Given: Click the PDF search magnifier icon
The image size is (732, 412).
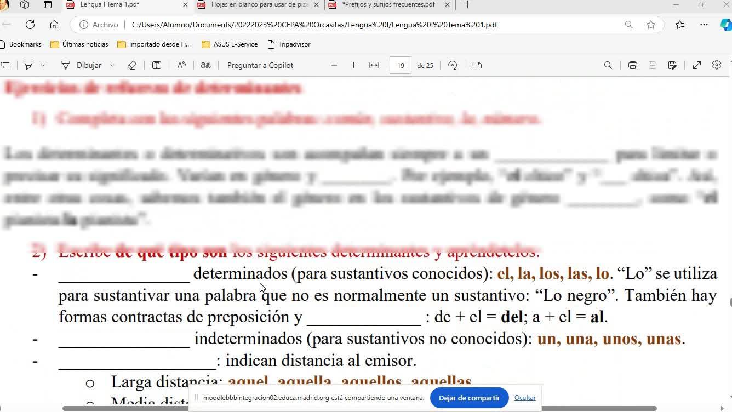Looking at the screenshot, I should (608, 65).
